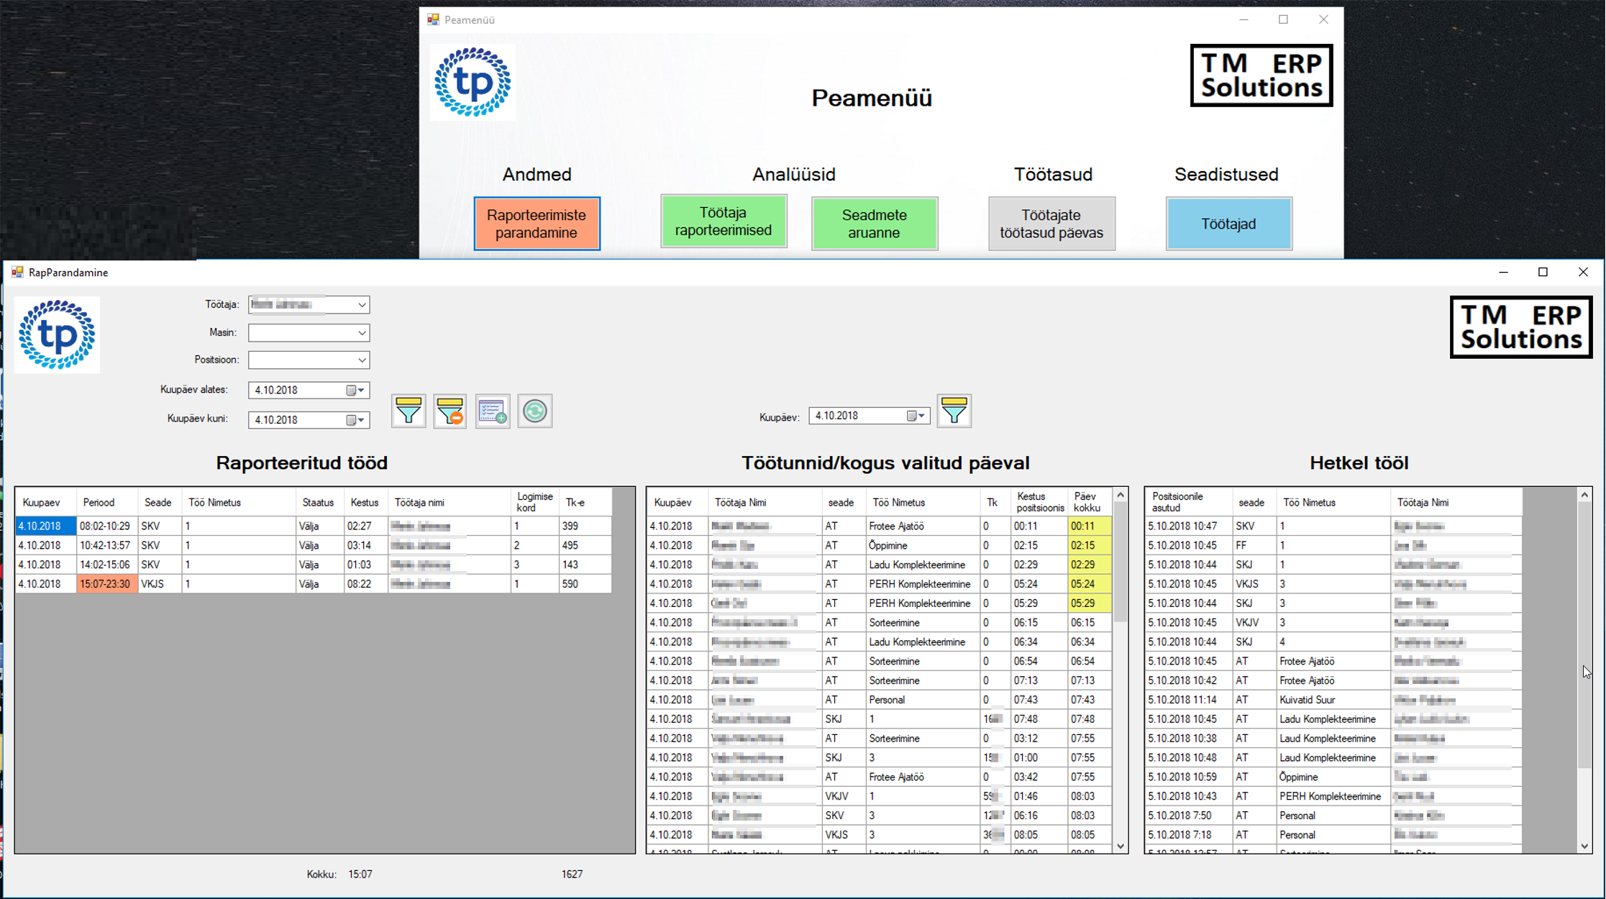Open Töötajate töötasud päevas
The width and height of the screenshot is (1606, 899).
1051,224
